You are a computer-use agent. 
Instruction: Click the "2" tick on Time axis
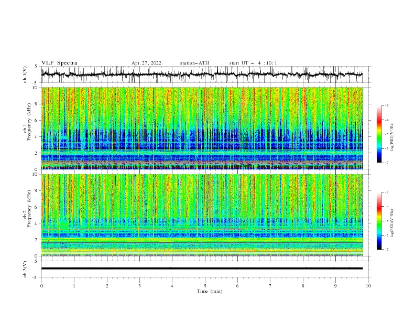point(107,286)
